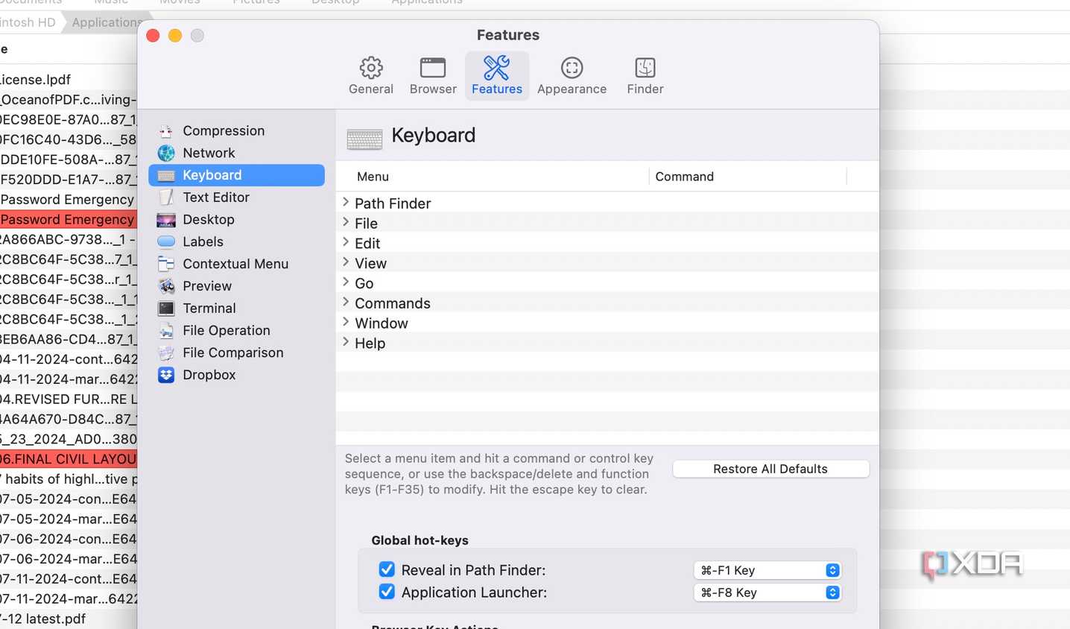The height and width of the screenshot is (629, 1070).
Task: Expand the Window menu row
Action: click(346, 322)
